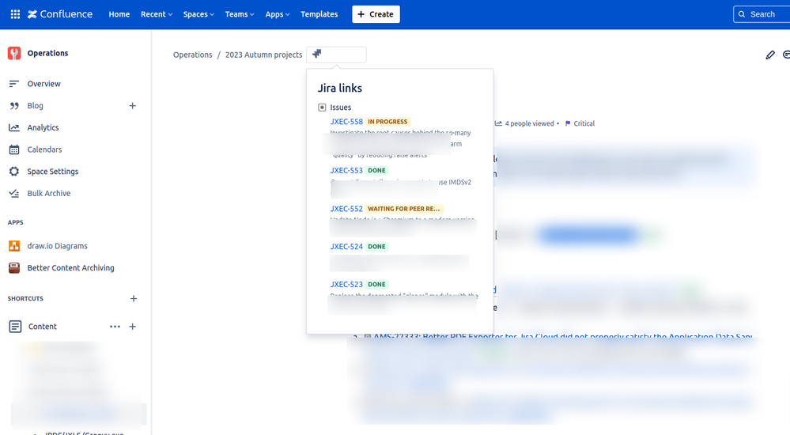This screenshot has height=435, width=790.
Task: Click the Issues type icon
Action: [322, 108]
